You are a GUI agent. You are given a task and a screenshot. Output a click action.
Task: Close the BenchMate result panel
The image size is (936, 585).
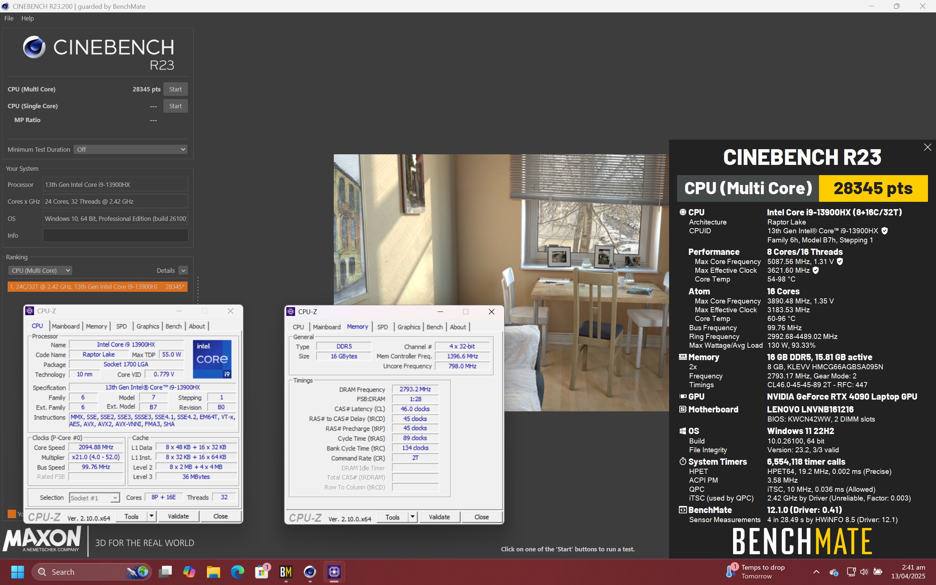pyautogui.click(x=928, y=147)
